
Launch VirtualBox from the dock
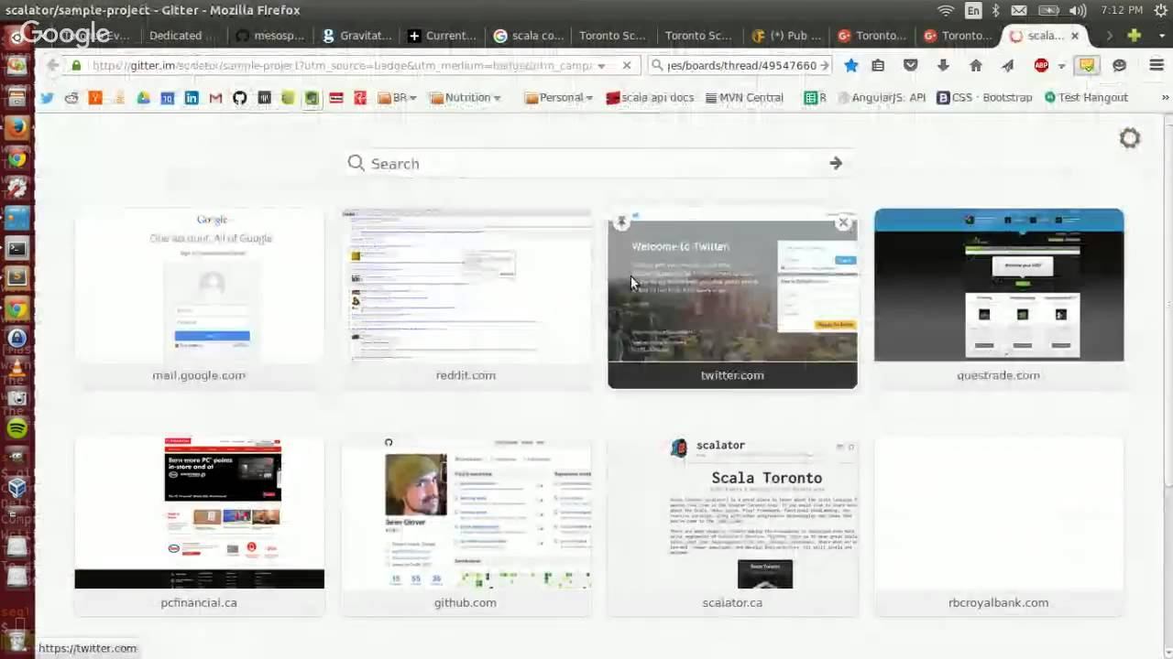16,487
